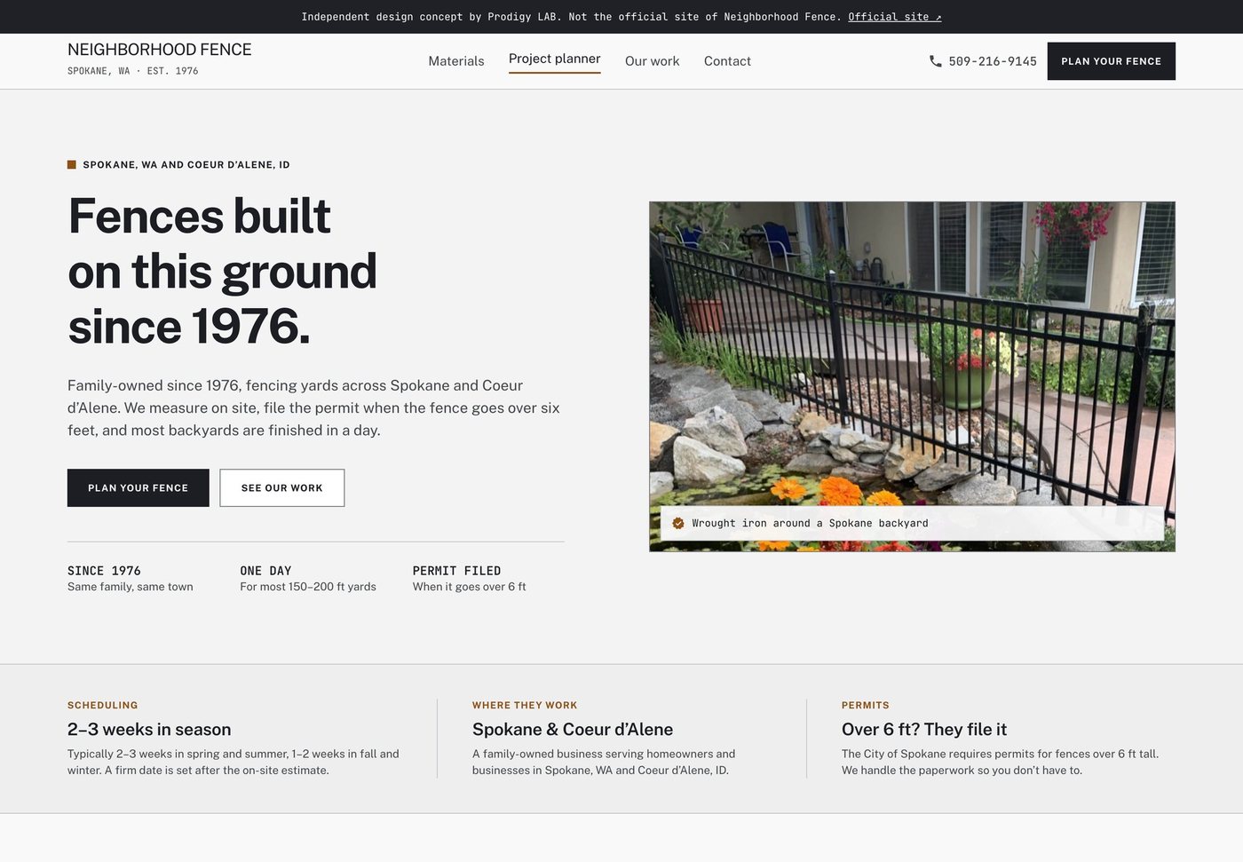
Task: Click the 'Spokane & Coeur d'Alene' heading
Action: pos(573,730)
